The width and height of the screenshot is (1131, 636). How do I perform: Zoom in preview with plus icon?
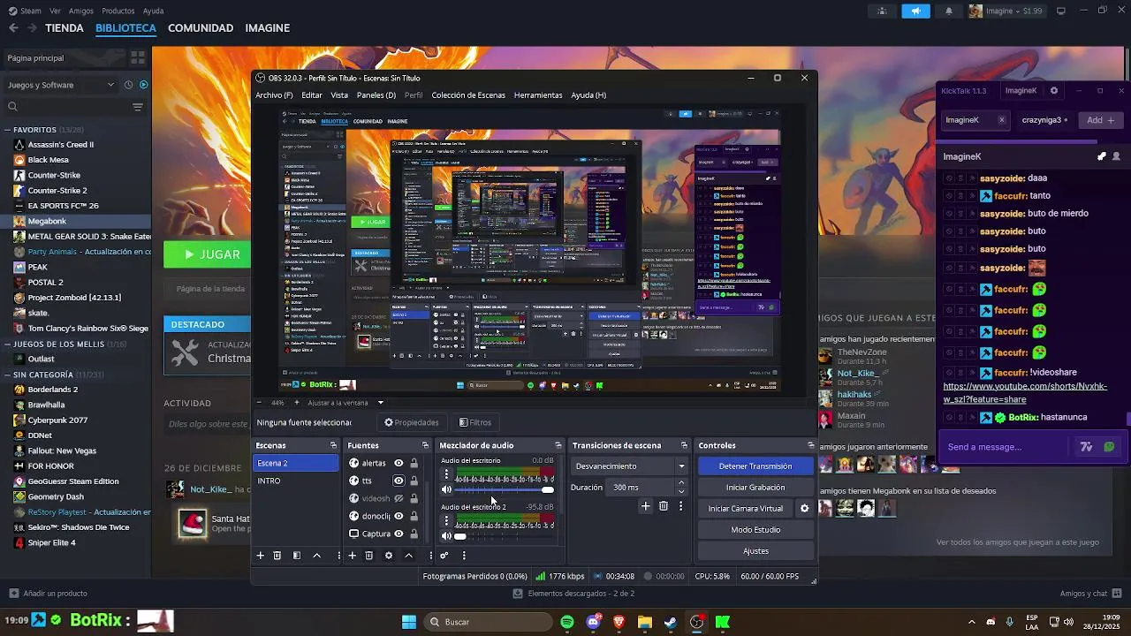coord(295,402)
